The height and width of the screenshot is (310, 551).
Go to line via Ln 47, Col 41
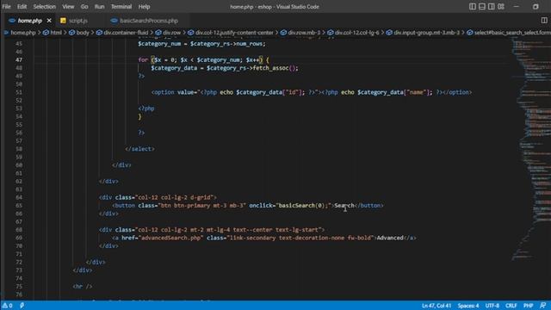[x=436, y=306]
